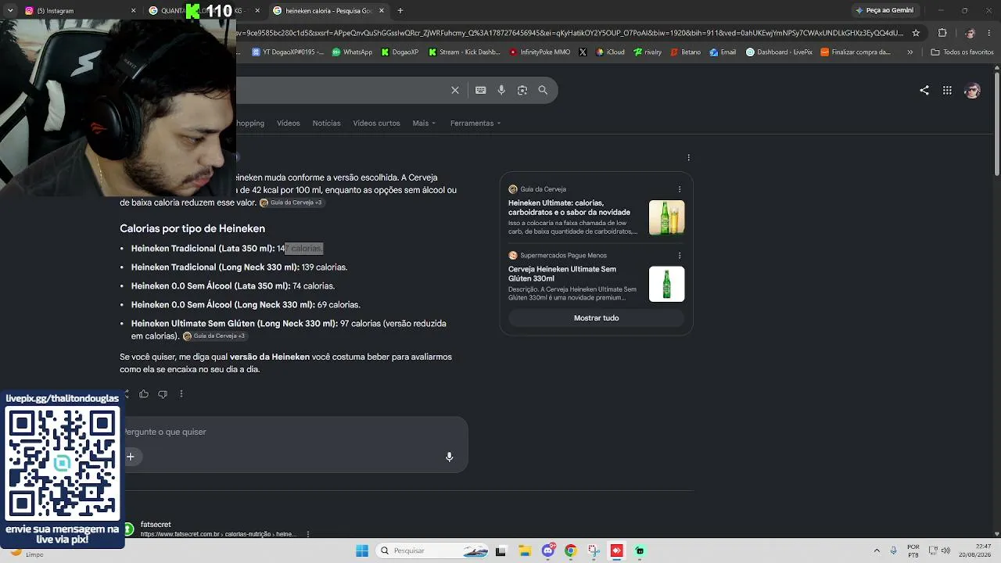Click the Peça ao Gemini button
The image size is (1001, 563).
(884, 10)
